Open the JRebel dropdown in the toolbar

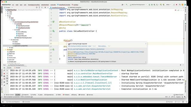pyautogui.click(x=169, y=5)
